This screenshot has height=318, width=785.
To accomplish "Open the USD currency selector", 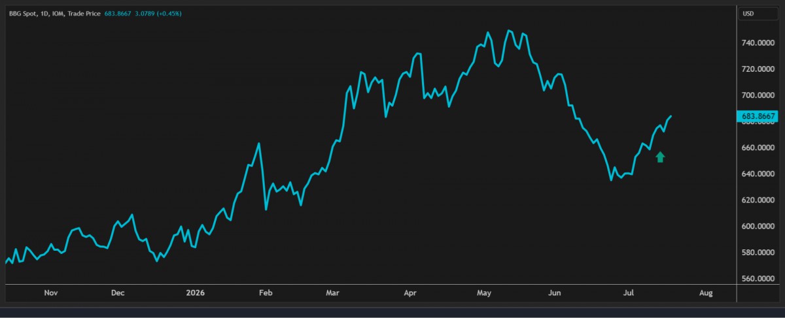I will click(758, 13).
